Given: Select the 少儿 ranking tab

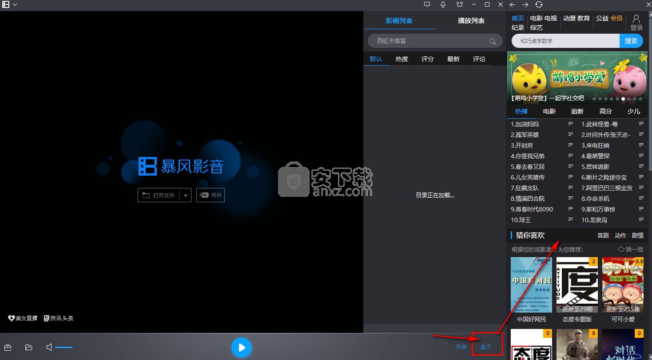Looking at the screenshot, I should click(x=633, y=111).
